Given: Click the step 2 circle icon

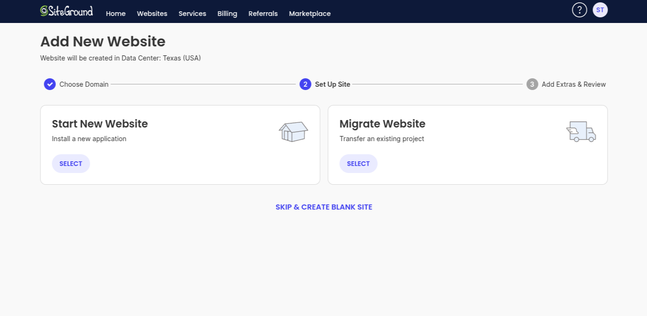Looking at the screenshot, I should tap(305, 84).
